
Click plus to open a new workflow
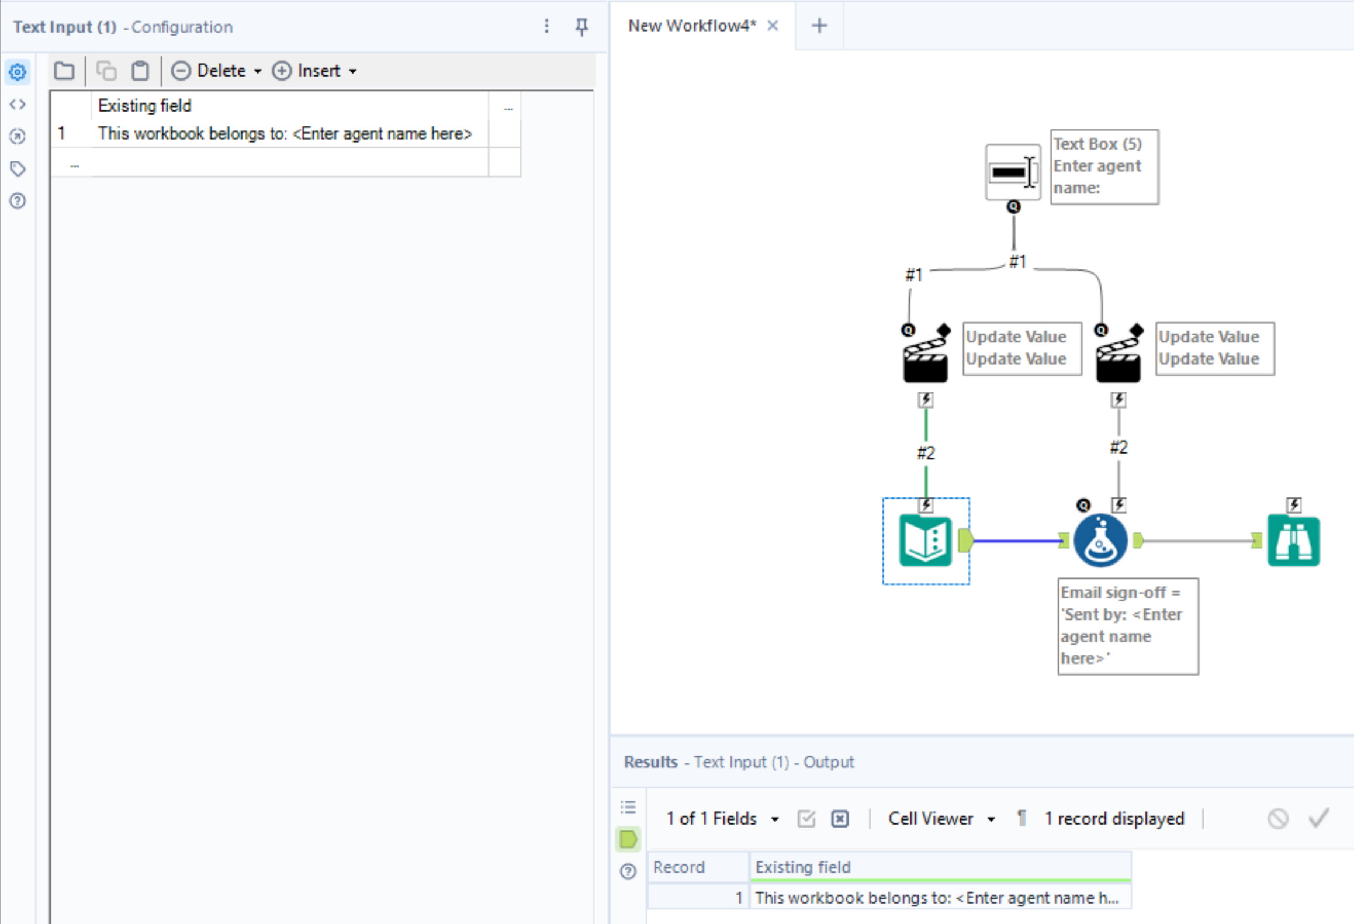pyautogui.click(x=818, y=25)
